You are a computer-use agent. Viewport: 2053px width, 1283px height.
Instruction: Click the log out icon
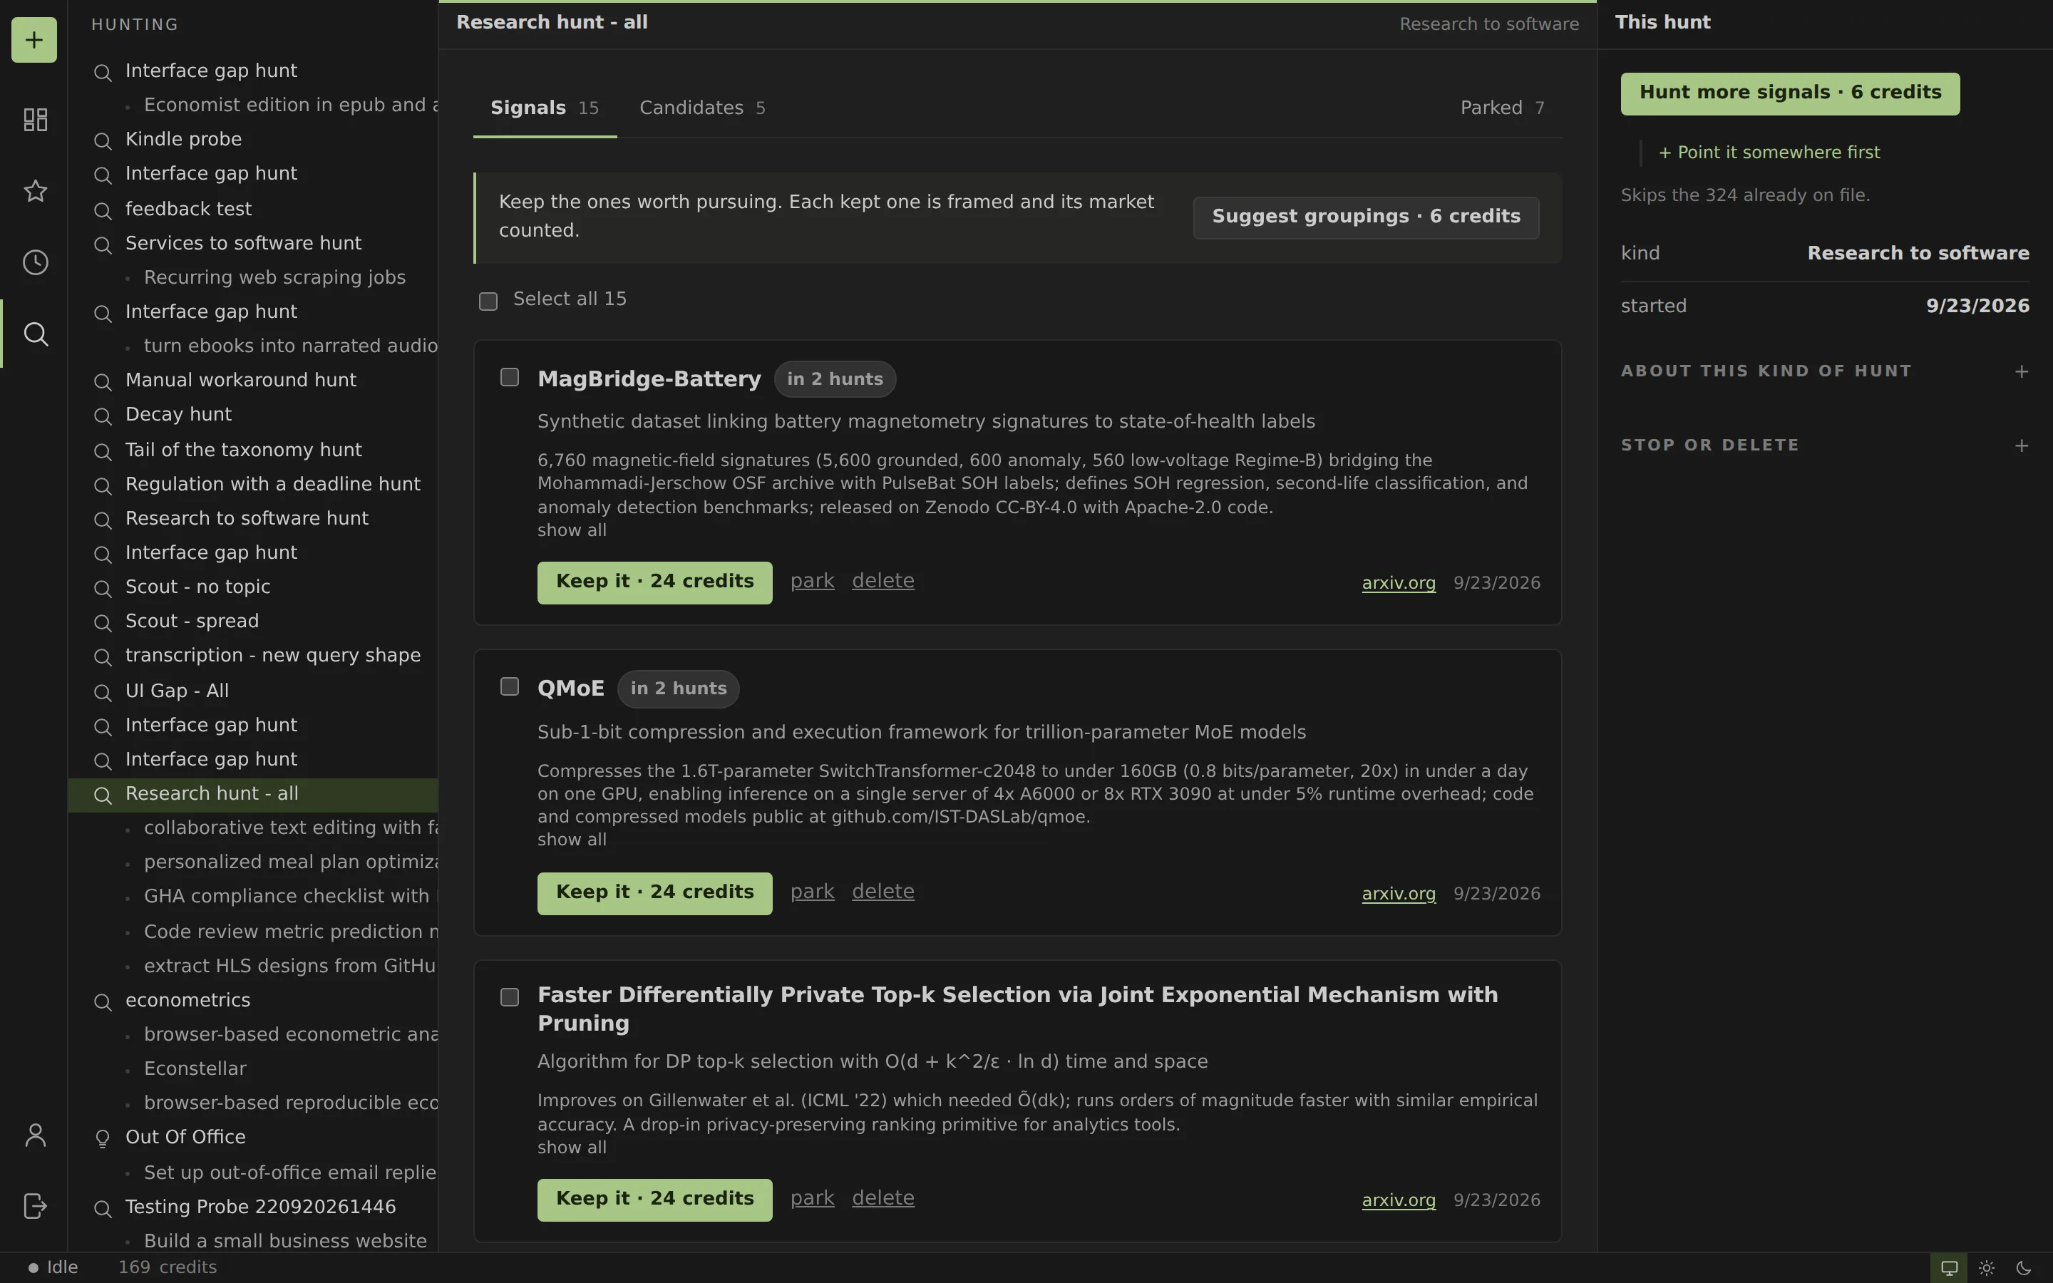click(x=35, y=1206)
